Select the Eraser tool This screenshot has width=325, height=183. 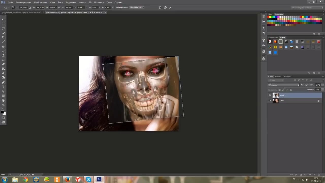coord(3,64)
